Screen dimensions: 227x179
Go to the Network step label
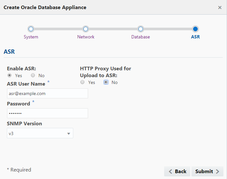click(86, 37)
